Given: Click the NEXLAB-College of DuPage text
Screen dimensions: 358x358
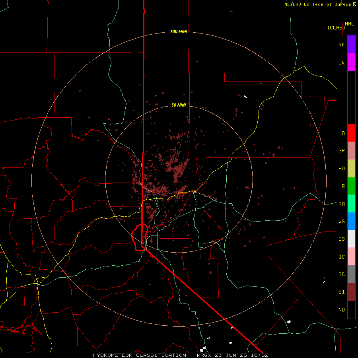Looking at the screenshot, I should coord(318,4).
